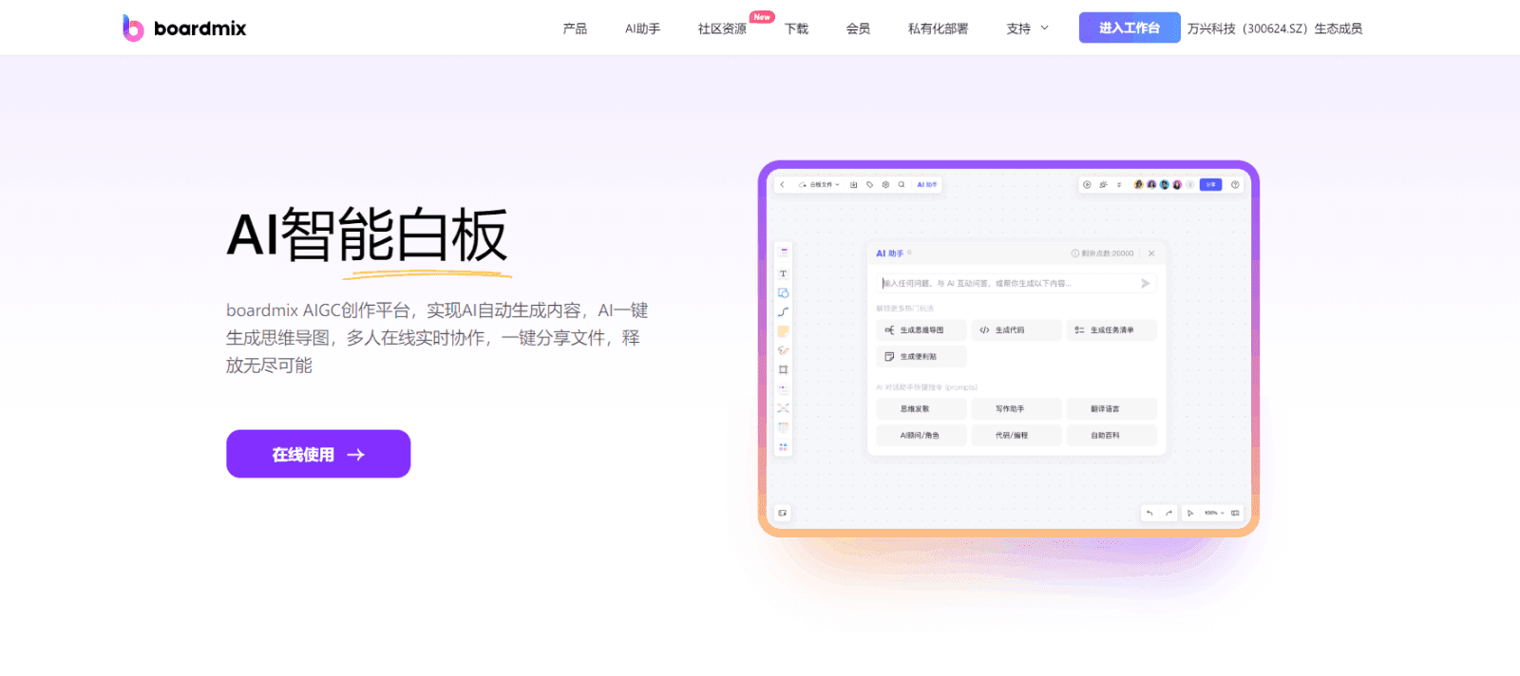Image resolution: width=1520 pixels, height=676 pixels.
Task: Expand the more chevrons in top-right toolbar
Action: (1119, 185)
